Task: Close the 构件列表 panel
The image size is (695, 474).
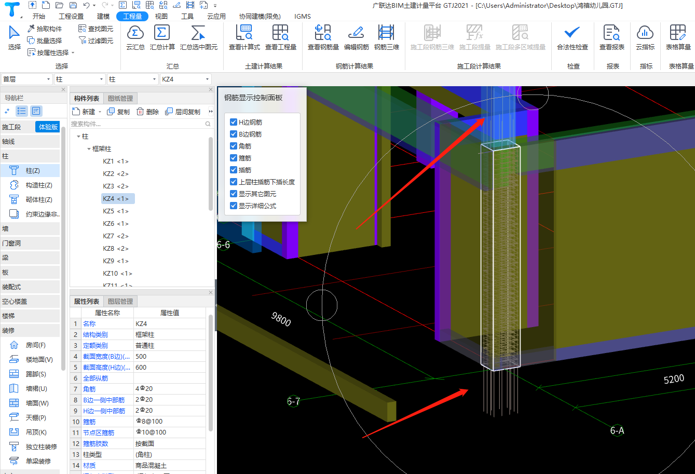Action: pos(211,89)
